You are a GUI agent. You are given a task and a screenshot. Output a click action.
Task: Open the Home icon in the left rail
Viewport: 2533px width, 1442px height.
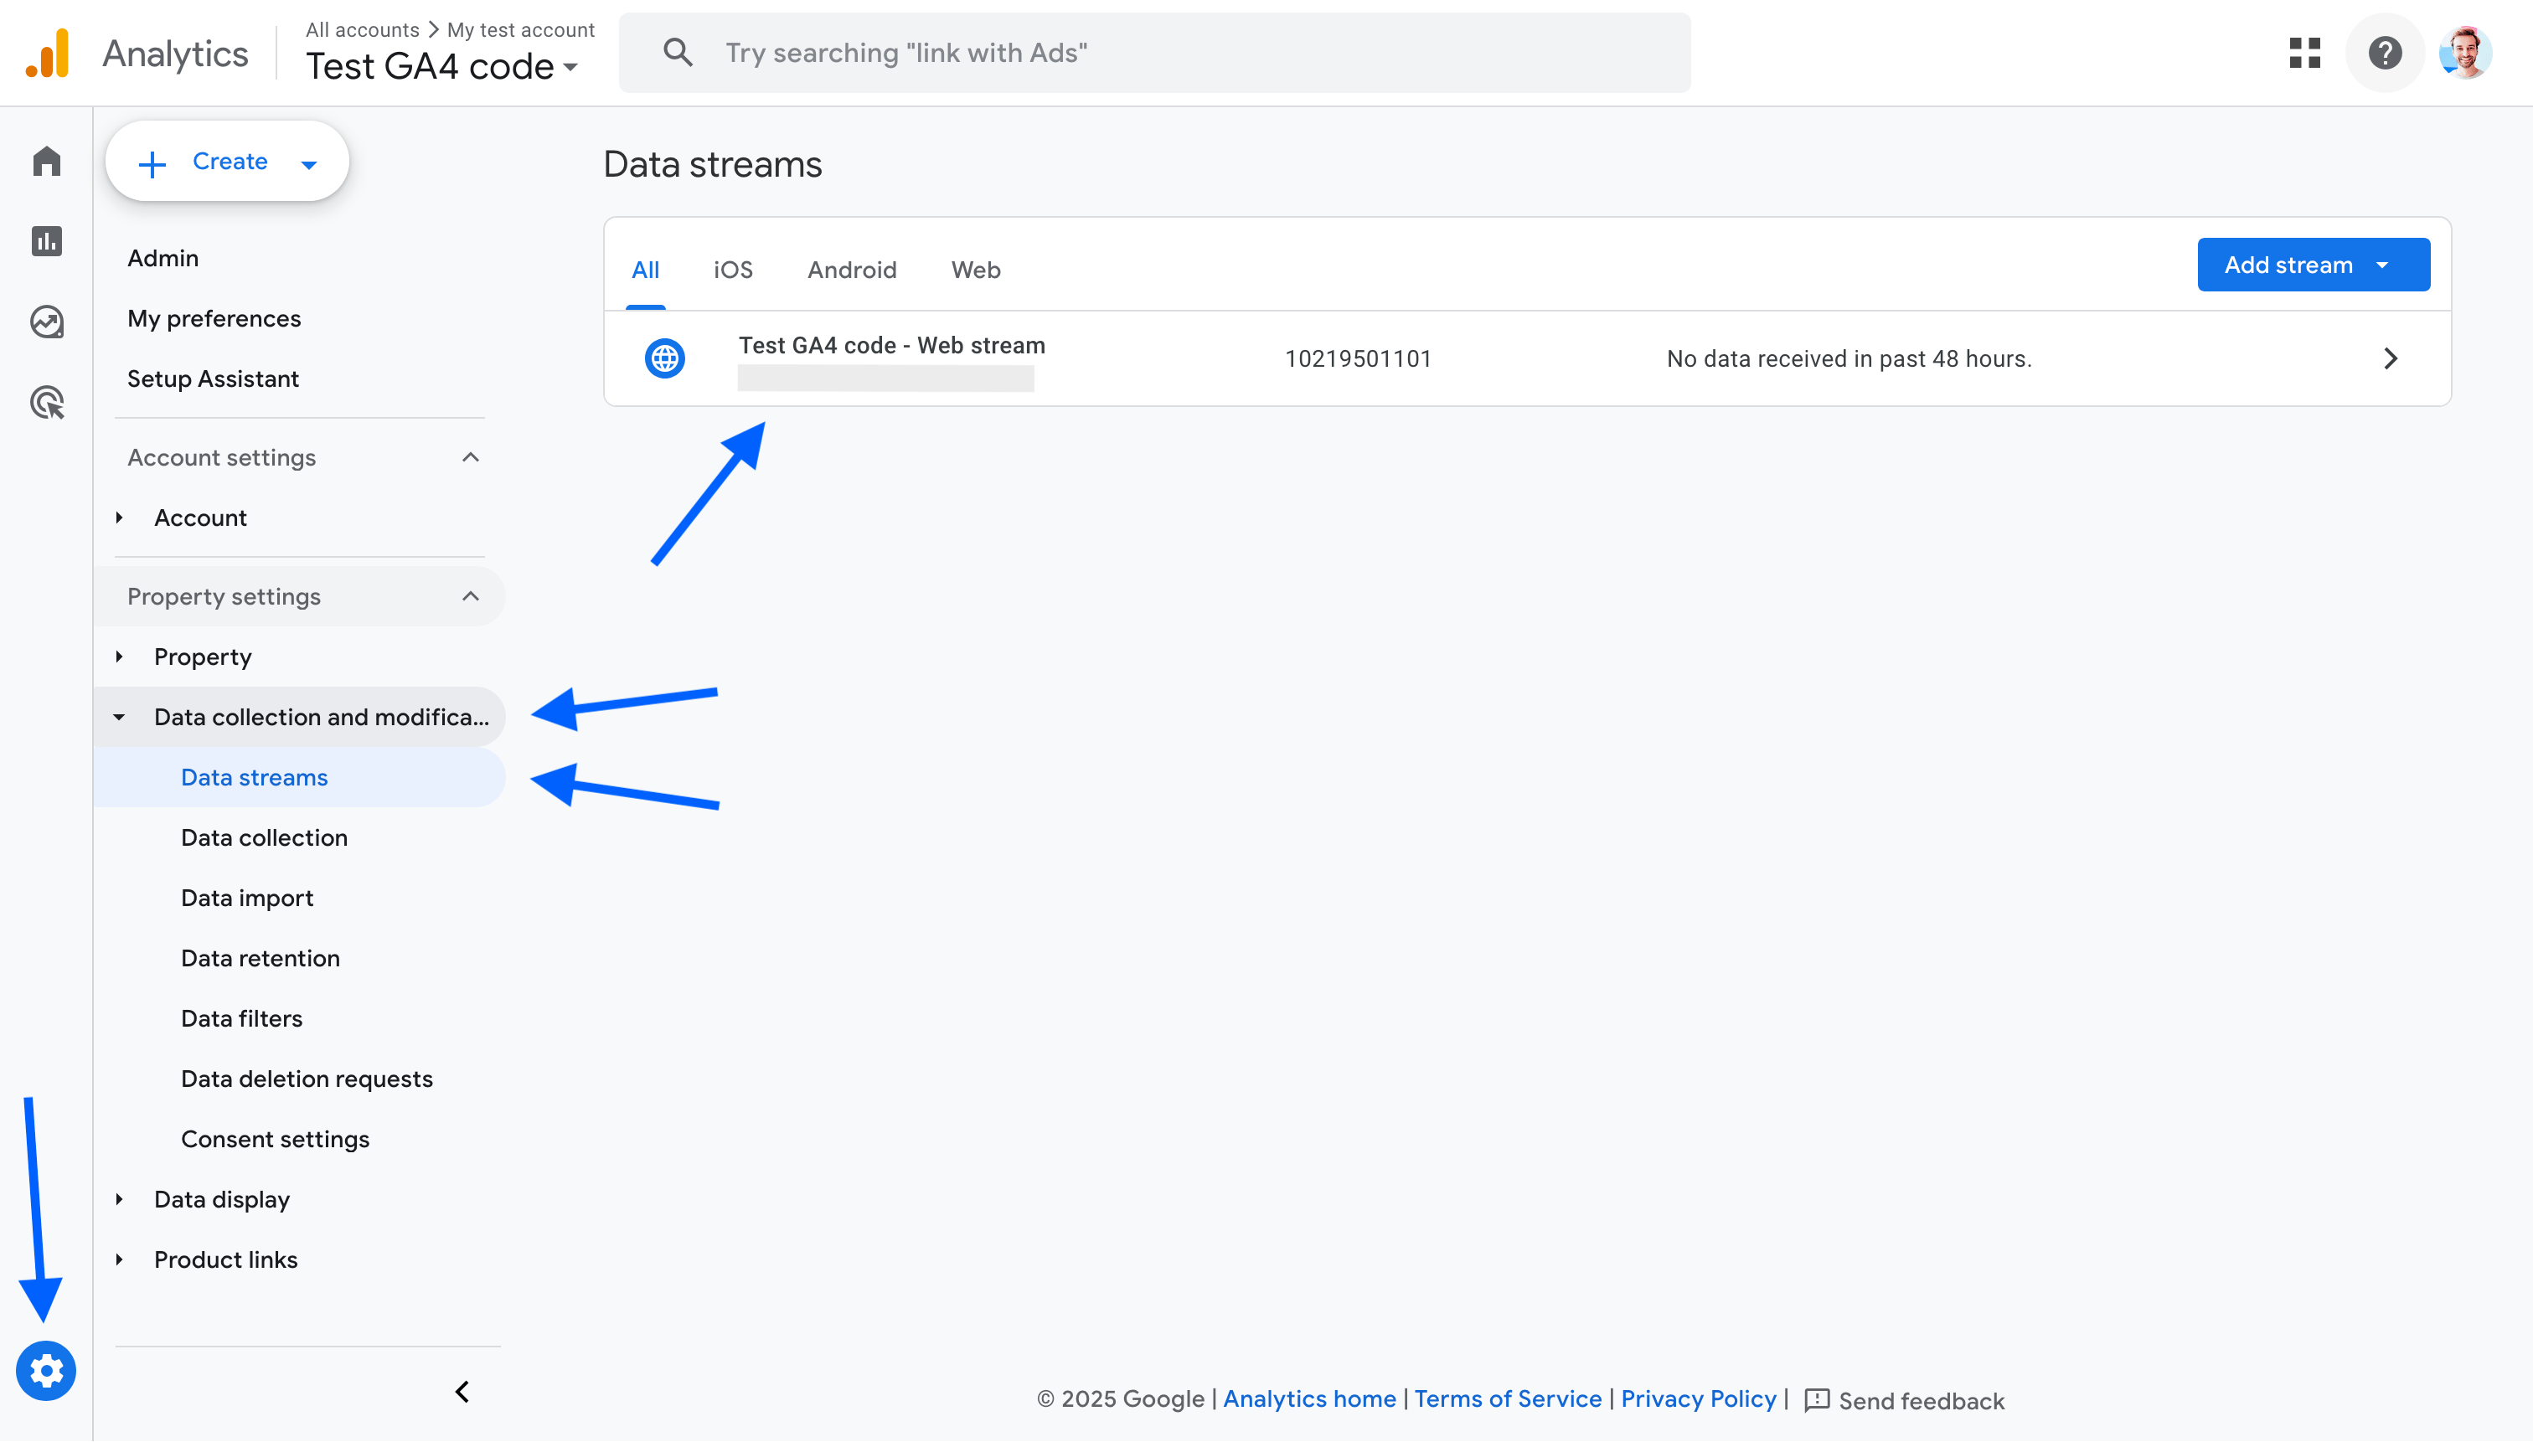47,161
